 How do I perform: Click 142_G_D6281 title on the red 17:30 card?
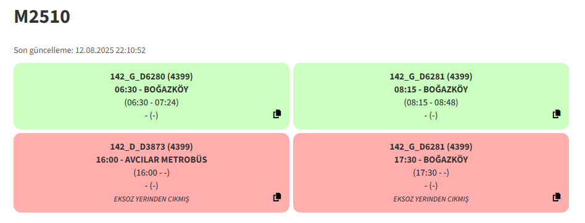(x=431, y=147)
